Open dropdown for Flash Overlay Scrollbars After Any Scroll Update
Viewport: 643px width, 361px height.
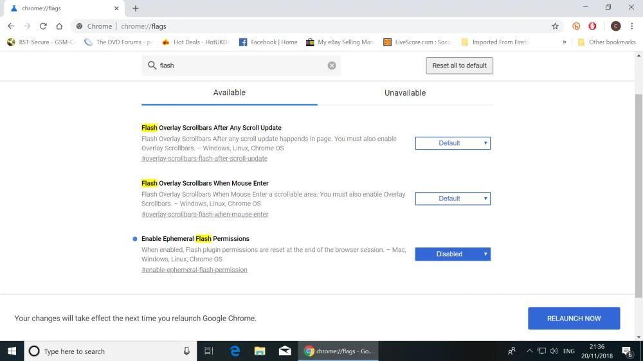pos(453,143)
